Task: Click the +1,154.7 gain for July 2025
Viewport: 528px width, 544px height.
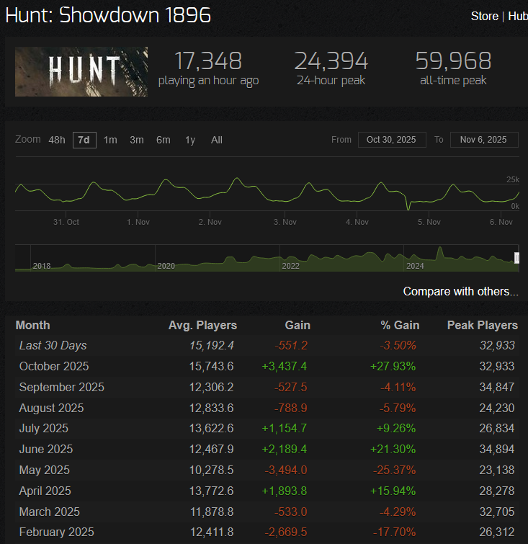Action: coord(284,429)
